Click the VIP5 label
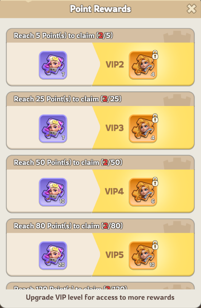The image size is (201, 308). pos(115,255)
